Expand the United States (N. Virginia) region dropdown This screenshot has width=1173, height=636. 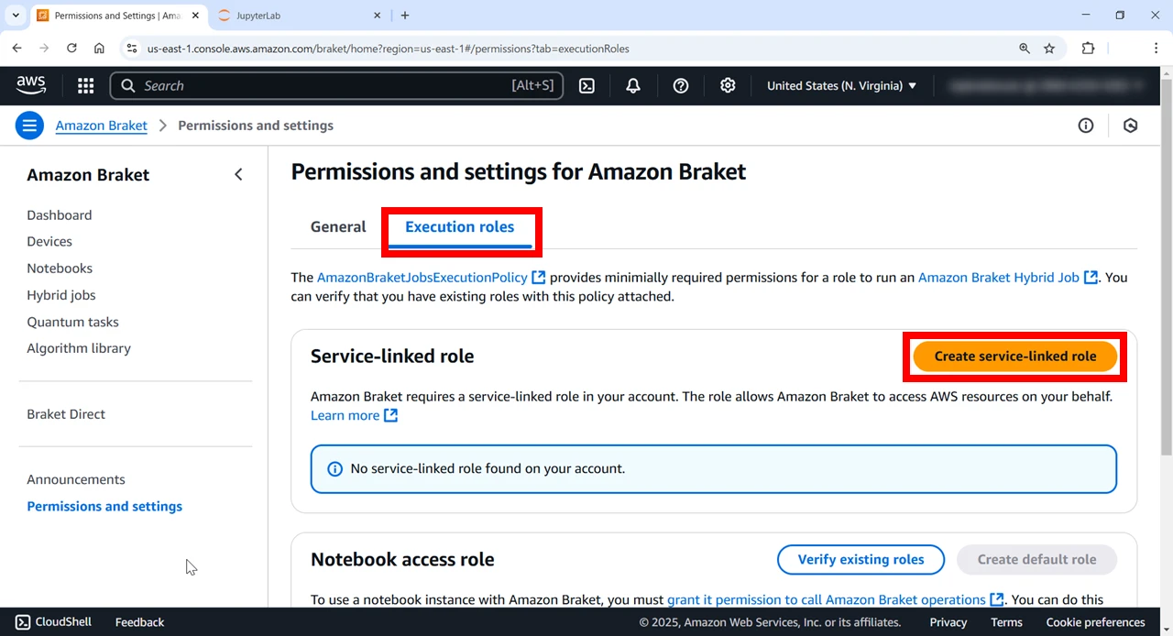[x=841, y=85]
